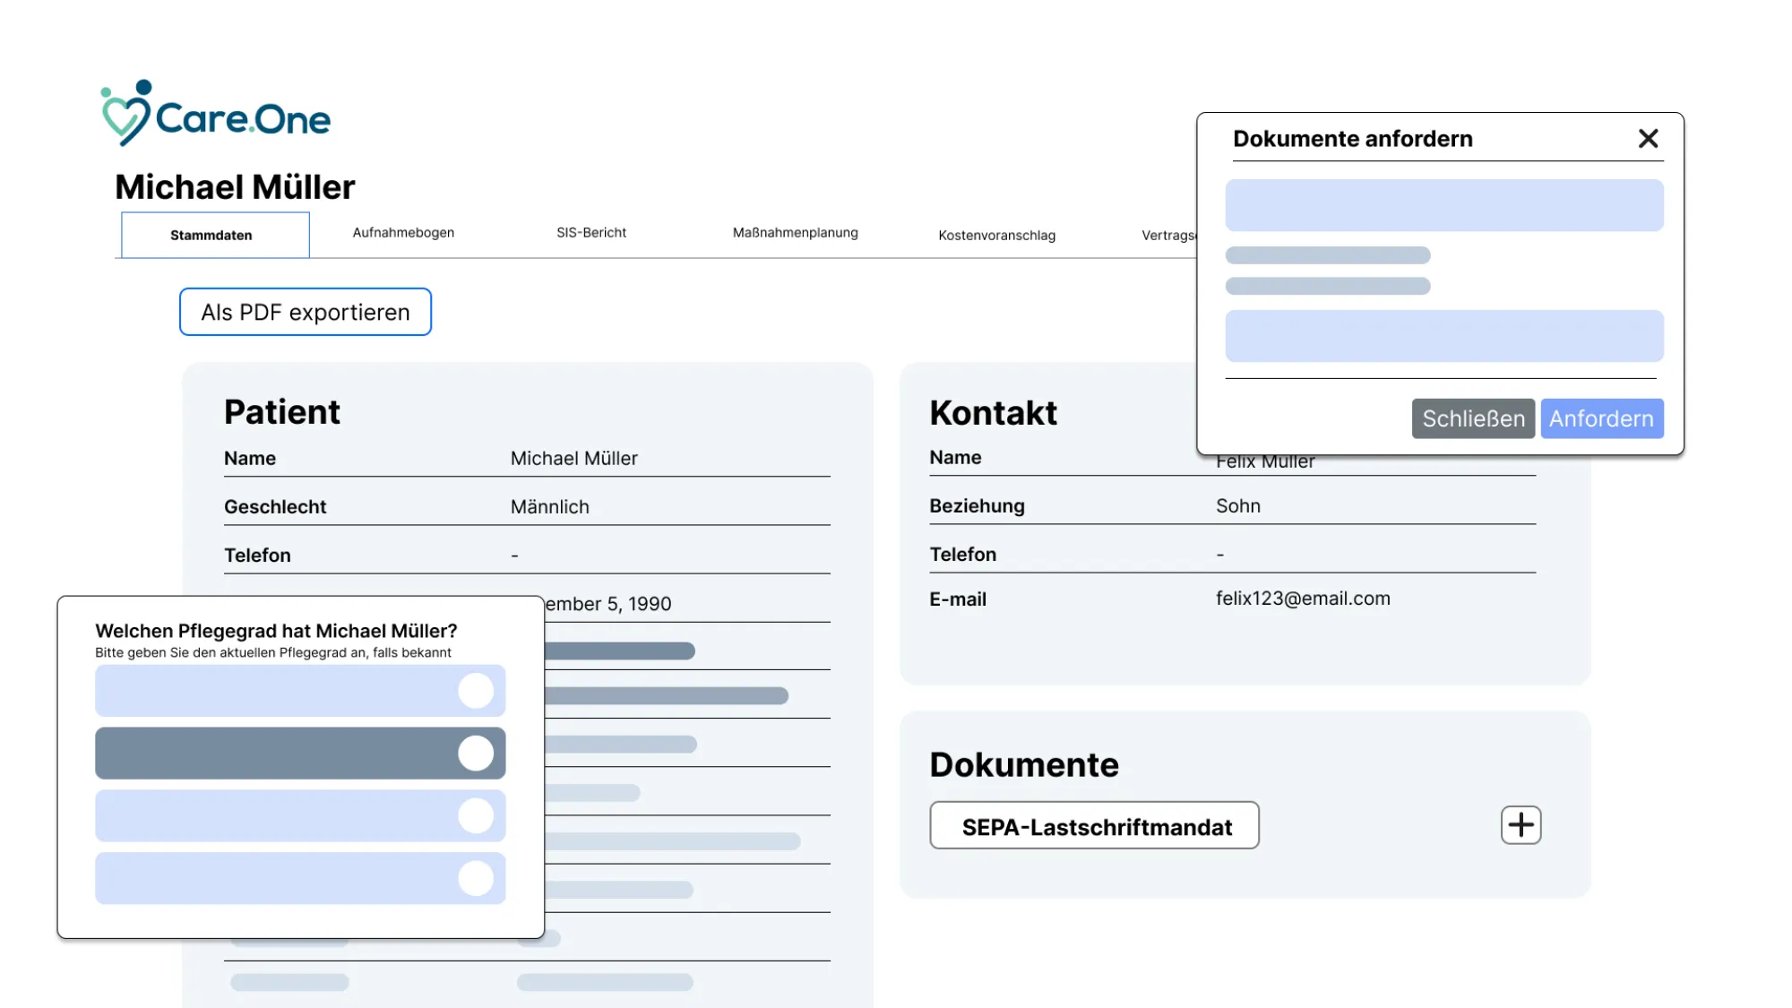Image resolution: width=1792 pixels, height=1008 pixels.
Task: Click the Patient section heading
Action: (x=282, y=412)
